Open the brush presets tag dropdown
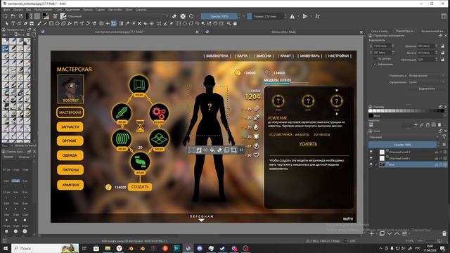The width and height of the screenshot is (450, 253). 7,34
